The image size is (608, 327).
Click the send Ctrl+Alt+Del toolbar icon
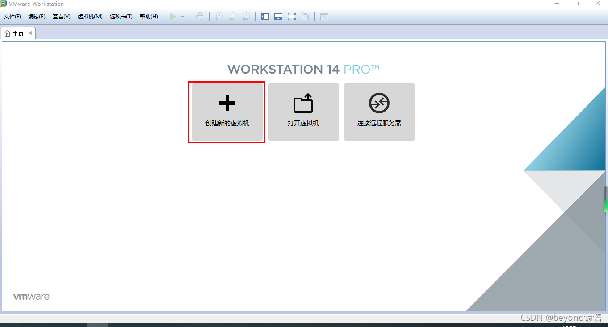(x=200, y=17)
